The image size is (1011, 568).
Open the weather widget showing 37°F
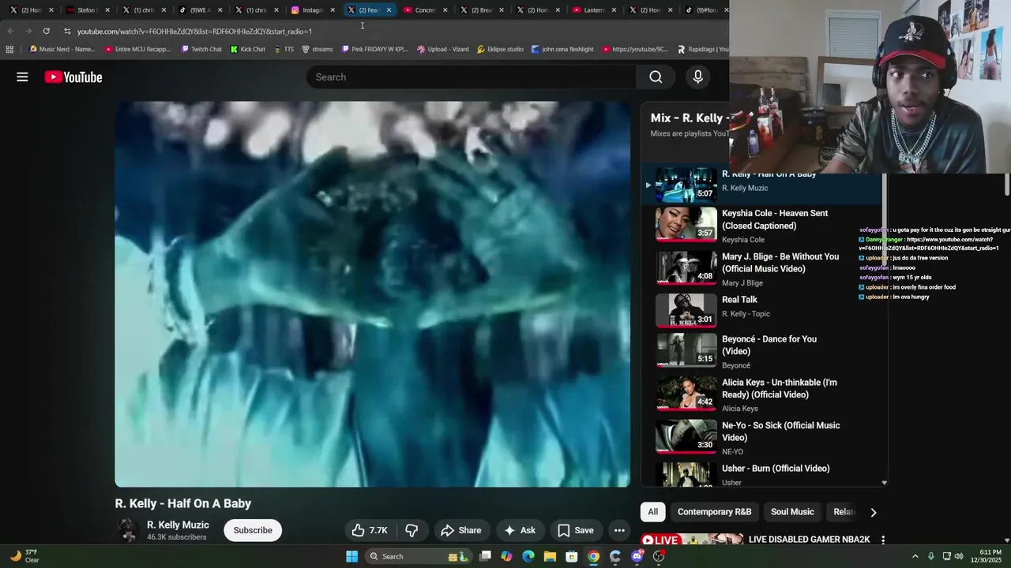24,556
